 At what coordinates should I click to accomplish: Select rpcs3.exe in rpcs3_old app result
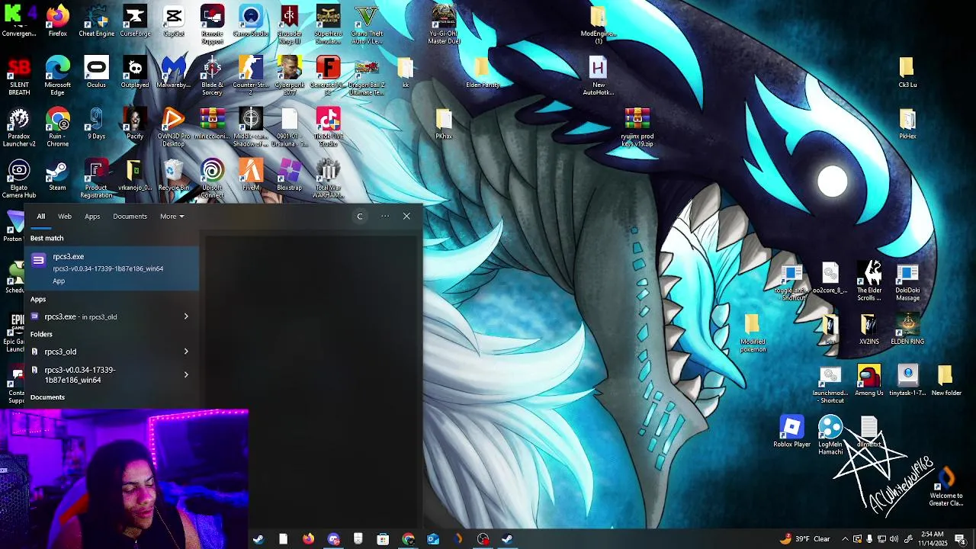101,316
